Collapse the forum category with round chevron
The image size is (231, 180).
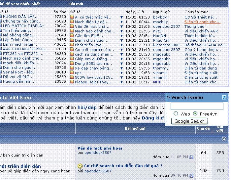pyautogui.click(x=224, y=139)
